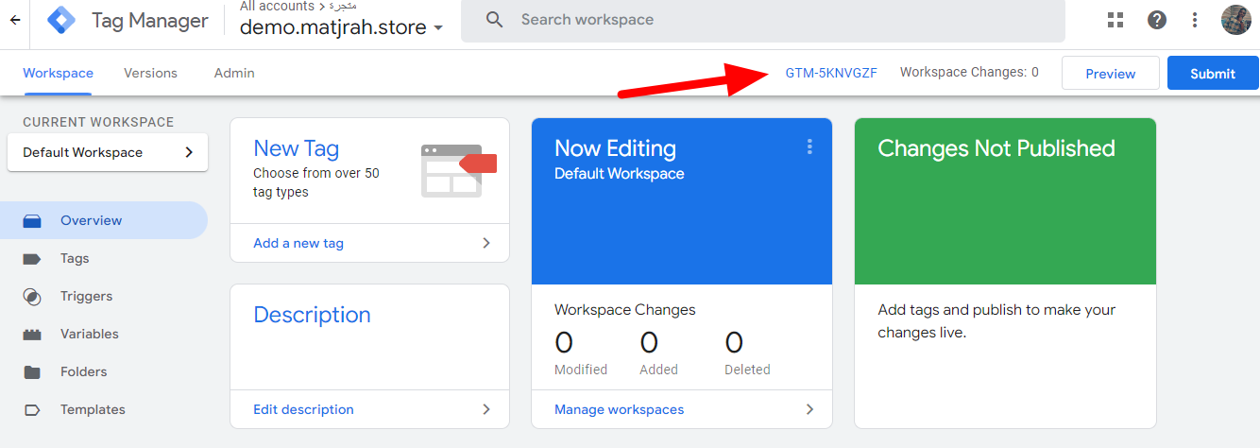
Task: Open the header three-dot more options menu
Action: 1195,20
